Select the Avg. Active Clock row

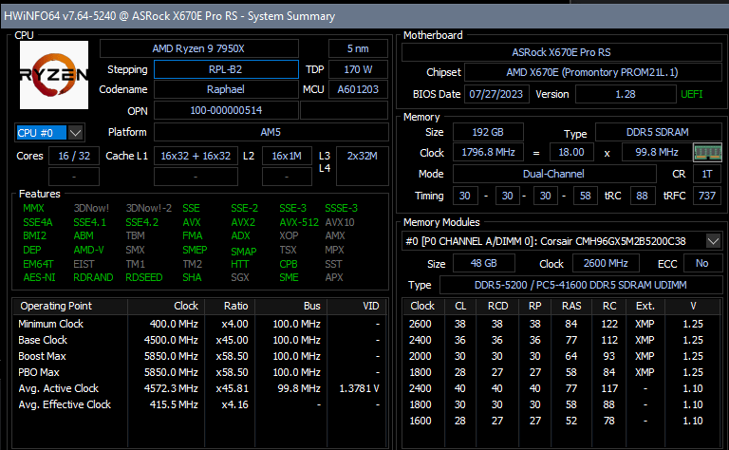[199, 388]
